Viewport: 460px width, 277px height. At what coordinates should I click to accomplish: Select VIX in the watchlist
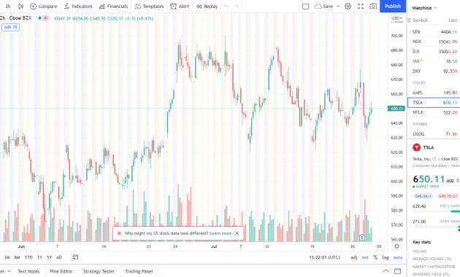pos(434,61)
